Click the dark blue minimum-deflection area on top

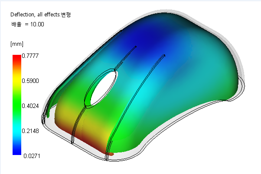[x=147, y=40]
